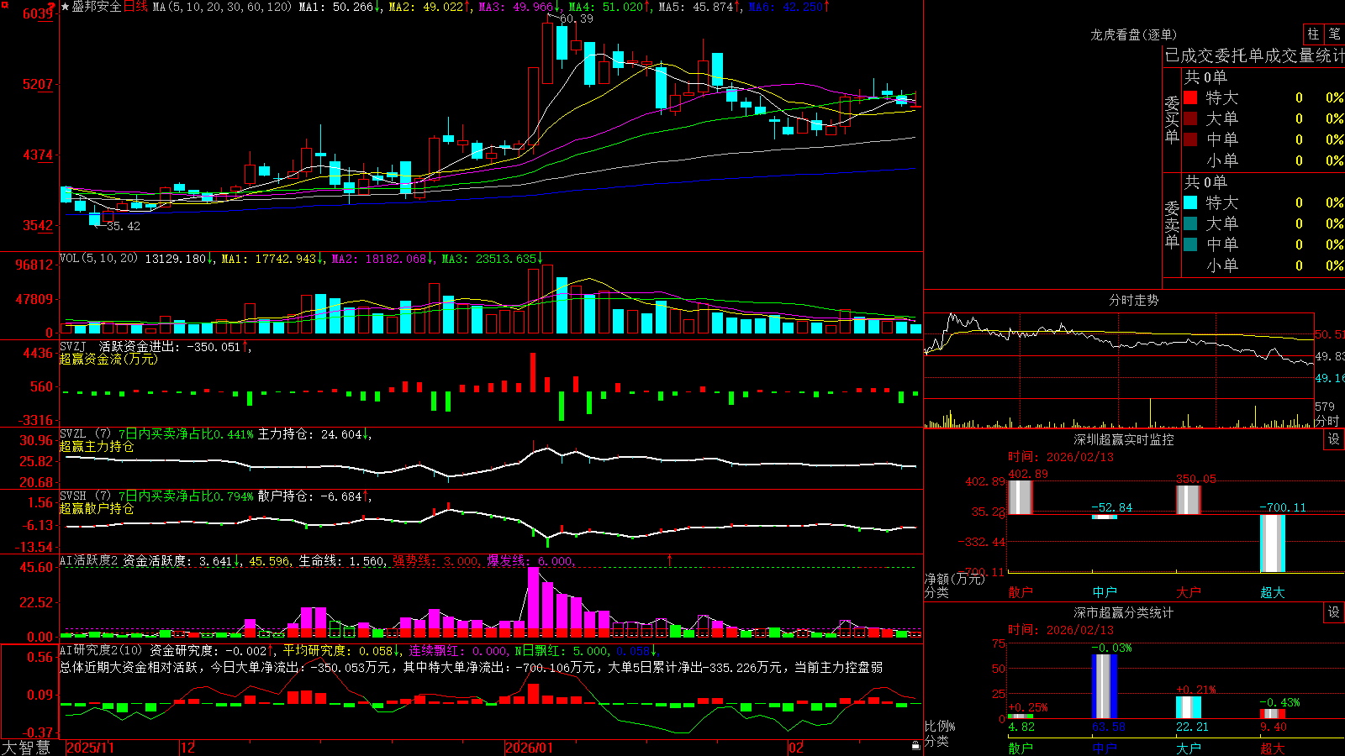Click the 日线 period label

135,7
